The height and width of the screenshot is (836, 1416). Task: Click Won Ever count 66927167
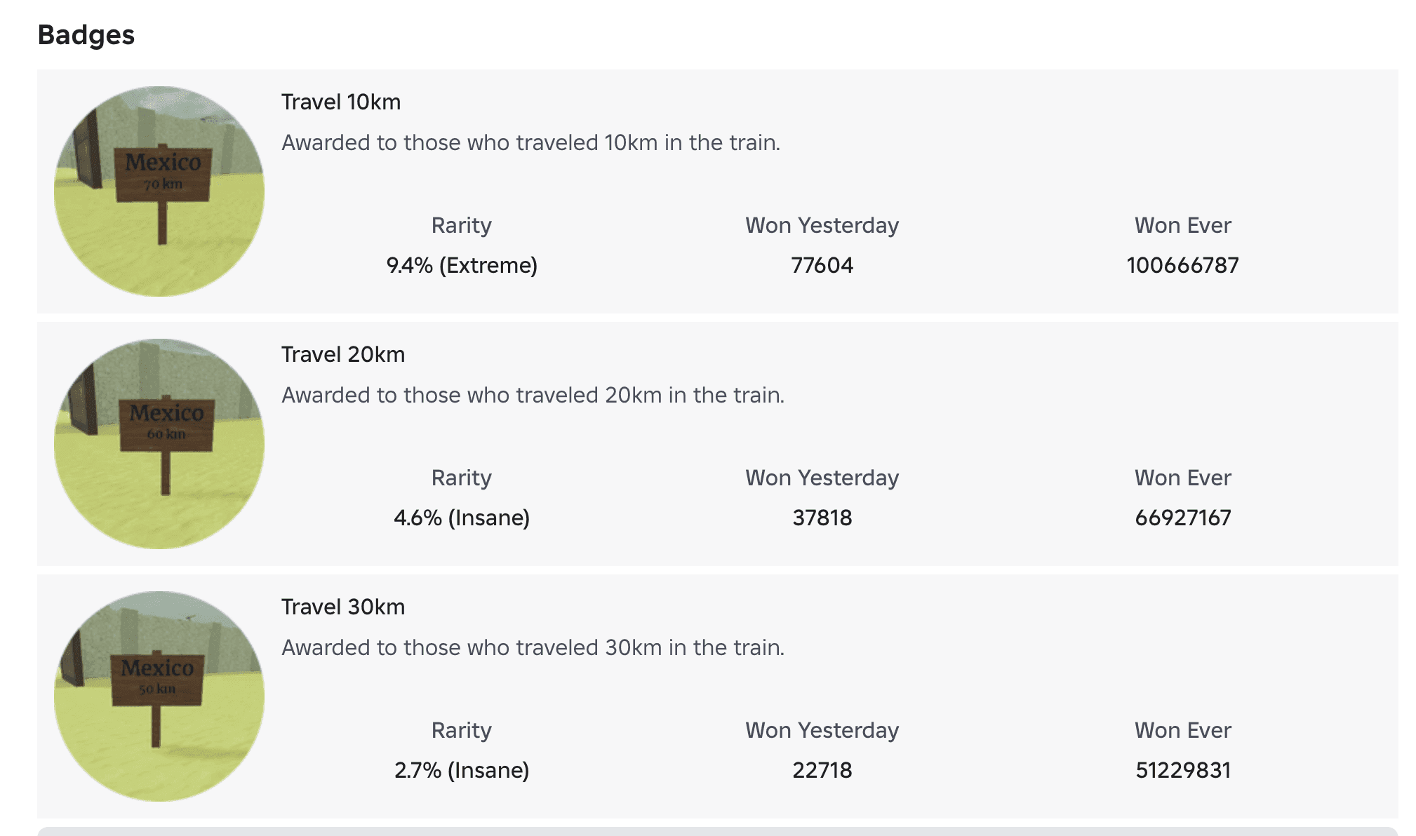(x=1182, y=518)
